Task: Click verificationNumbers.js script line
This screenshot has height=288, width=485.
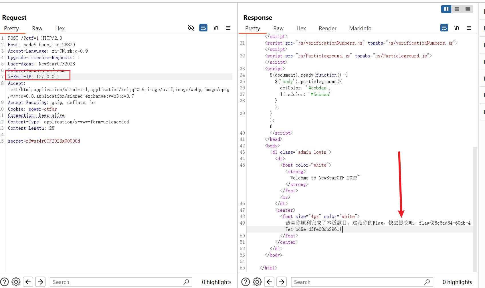Action: point(361,43)
